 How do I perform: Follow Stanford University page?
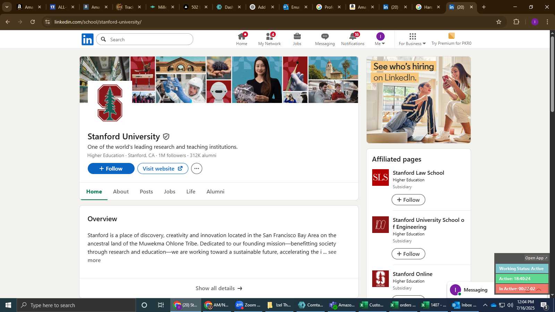[x=111, y=168]
